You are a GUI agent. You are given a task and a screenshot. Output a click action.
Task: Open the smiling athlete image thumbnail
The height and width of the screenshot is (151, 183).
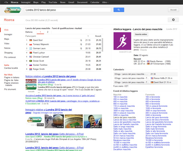point(93,121)
